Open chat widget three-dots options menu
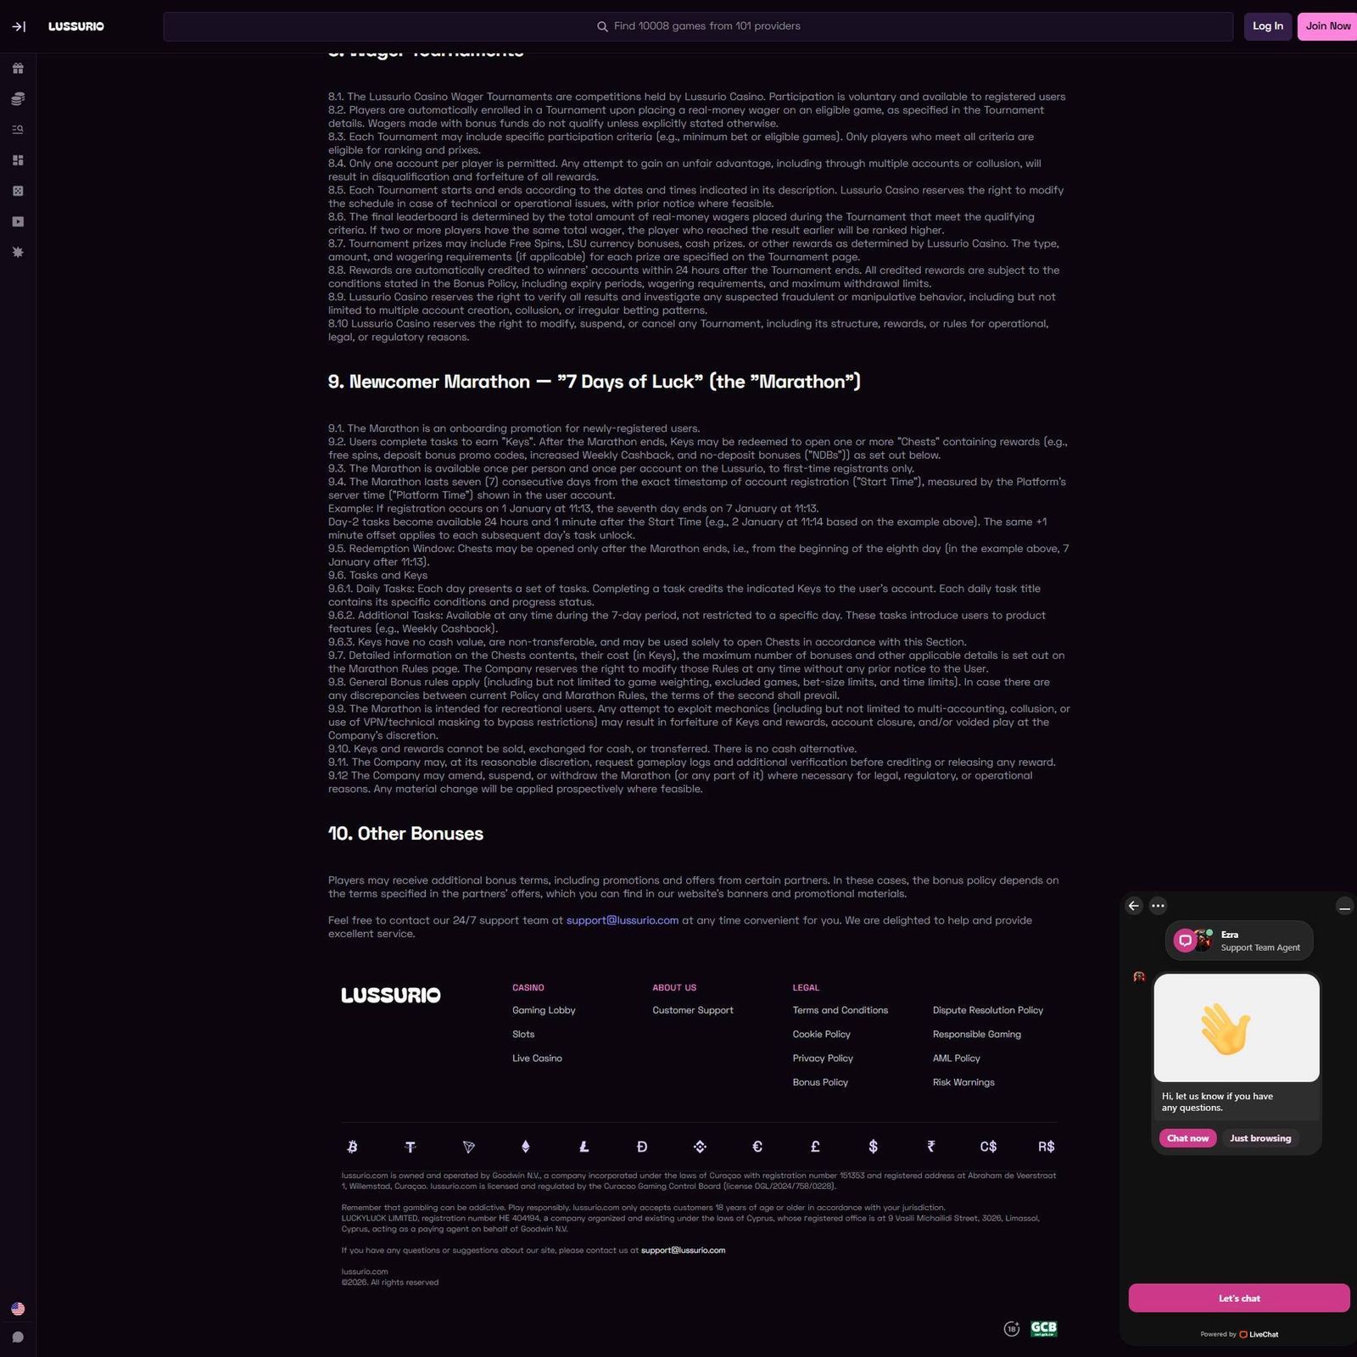The height and width of the screenshot is (1357, 1357). tap(1158, 906)
